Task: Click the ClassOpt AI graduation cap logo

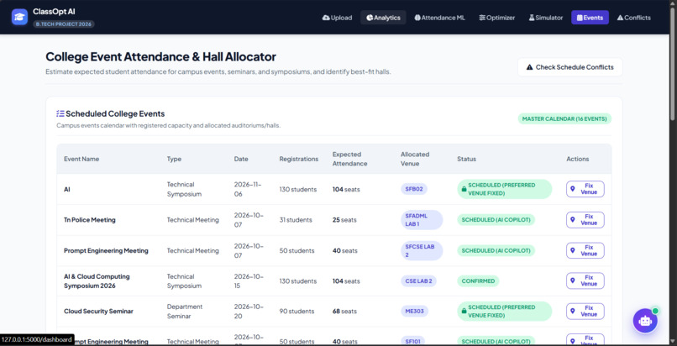Action: coord(19,18)
